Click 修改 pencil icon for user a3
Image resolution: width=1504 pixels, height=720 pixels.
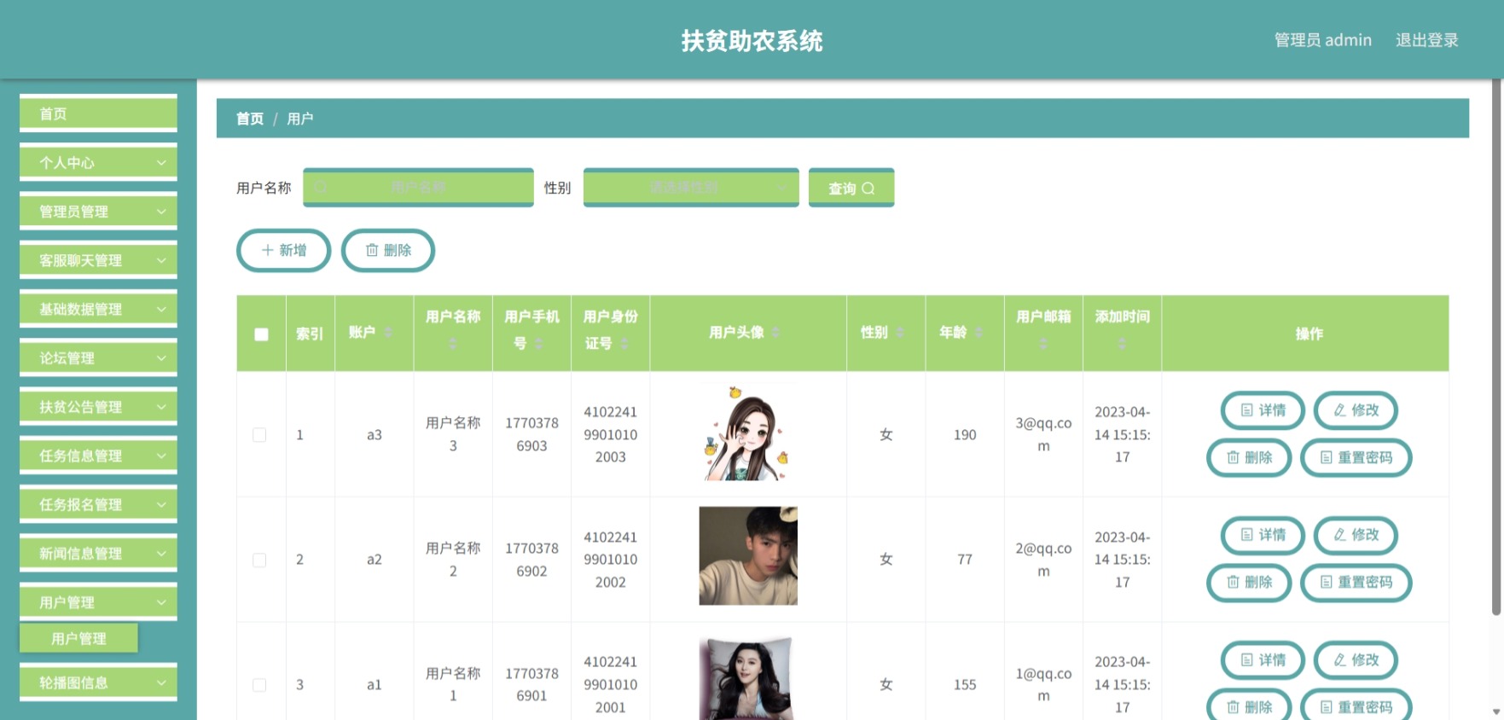(x=1340, y=410)
